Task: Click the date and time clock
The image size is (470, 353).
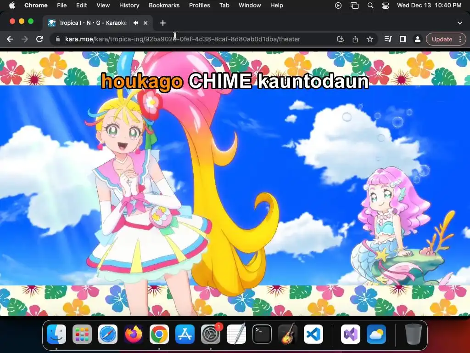Action: click(x=429, y=6)
